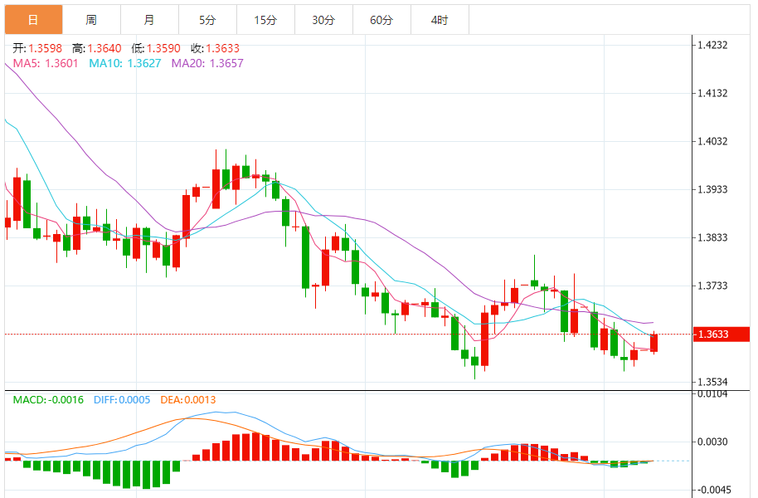Click the red 1.3633 current price label
The height and width of the screenshot is (498, 758).
(x=722, y=334)
